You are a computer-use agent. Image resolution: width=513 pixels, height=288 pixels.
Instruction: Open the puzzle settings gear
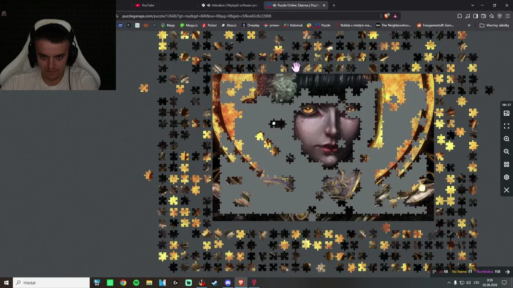[x=507, y=177]
